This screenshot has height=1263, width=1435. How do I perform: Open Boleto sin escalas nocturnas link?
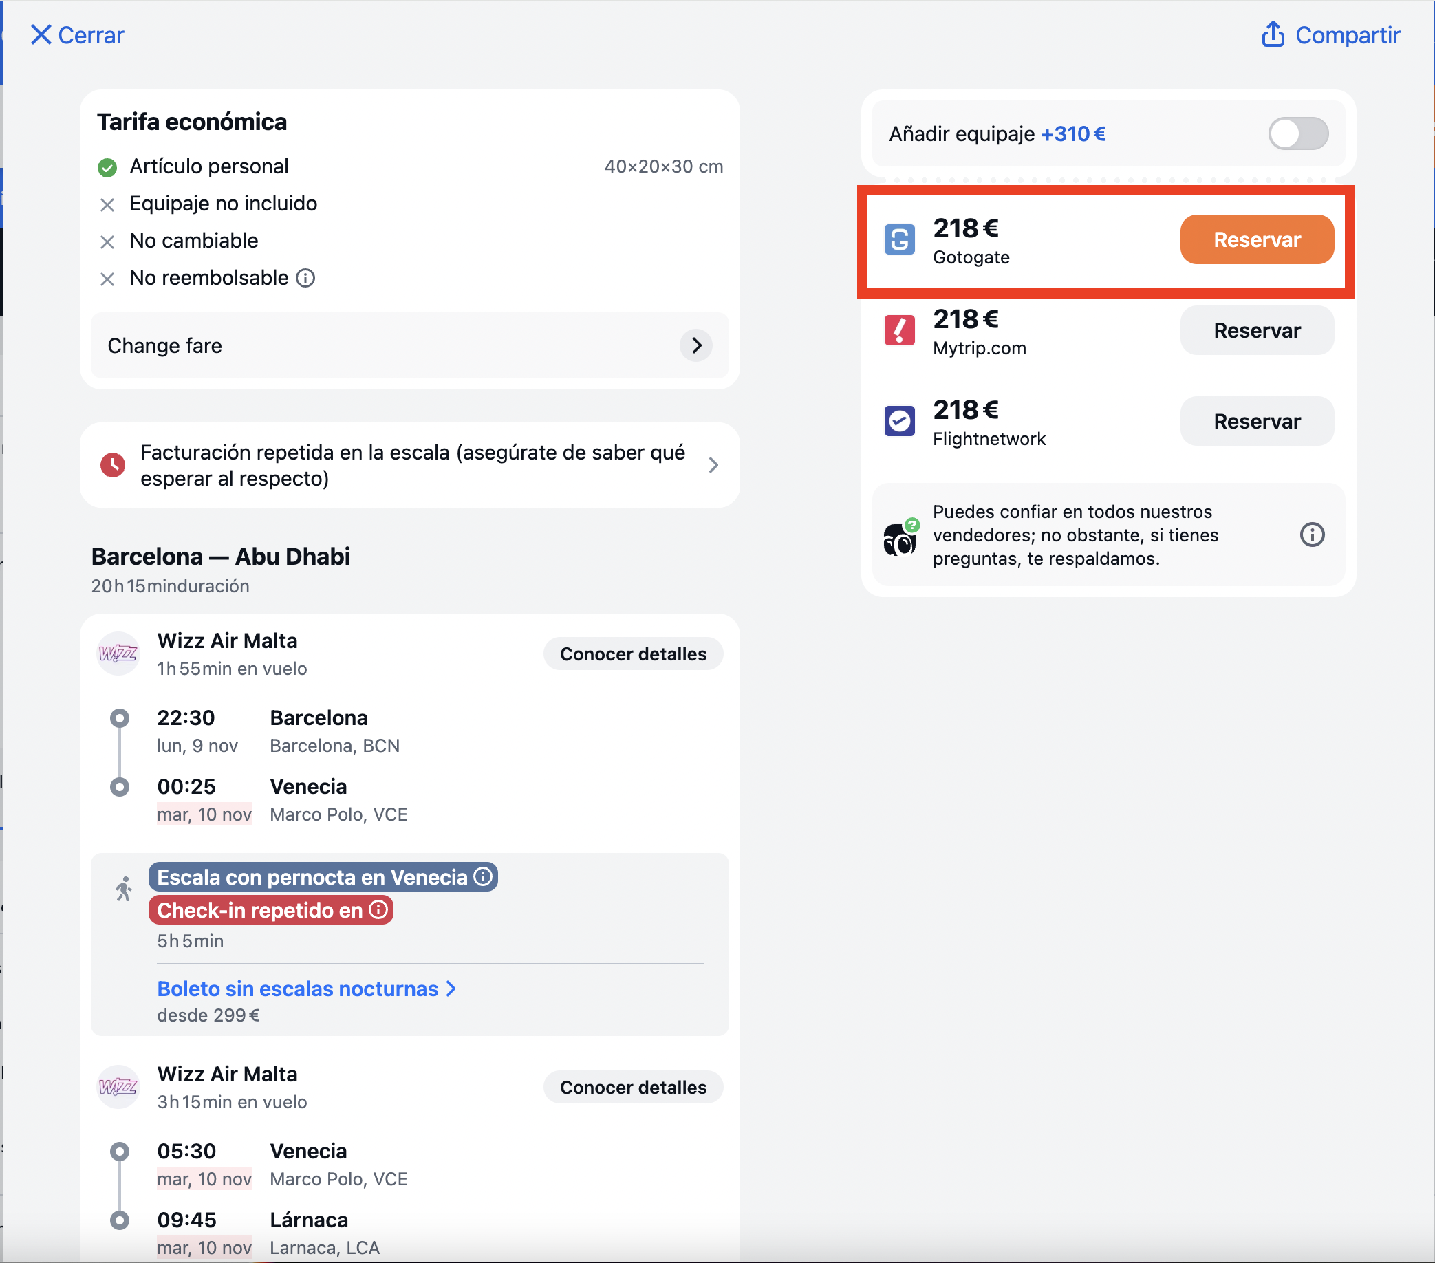tap(306, 989)
